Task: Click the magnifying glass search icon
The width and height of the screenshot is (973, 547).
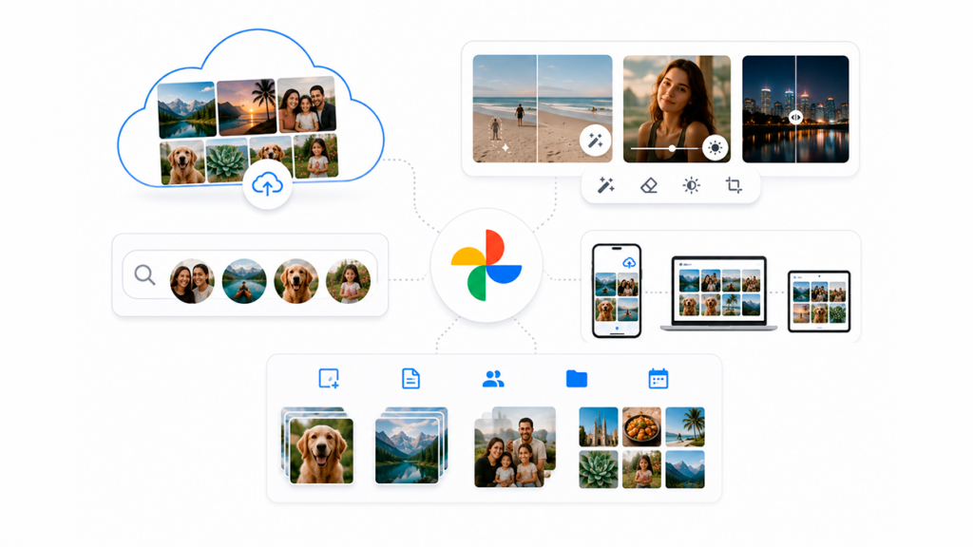Action: click(x=144, y=274)
